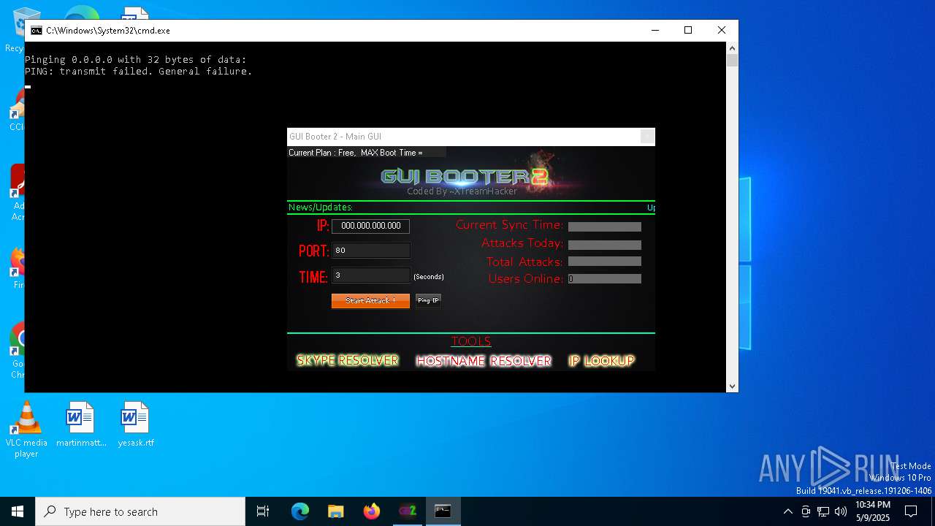Open Task View from taskbar
This screenshot has height=526, width=935.
tap(263, 511)
